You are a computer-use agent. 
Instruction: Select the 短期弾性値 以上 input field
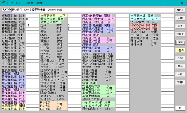33,16
